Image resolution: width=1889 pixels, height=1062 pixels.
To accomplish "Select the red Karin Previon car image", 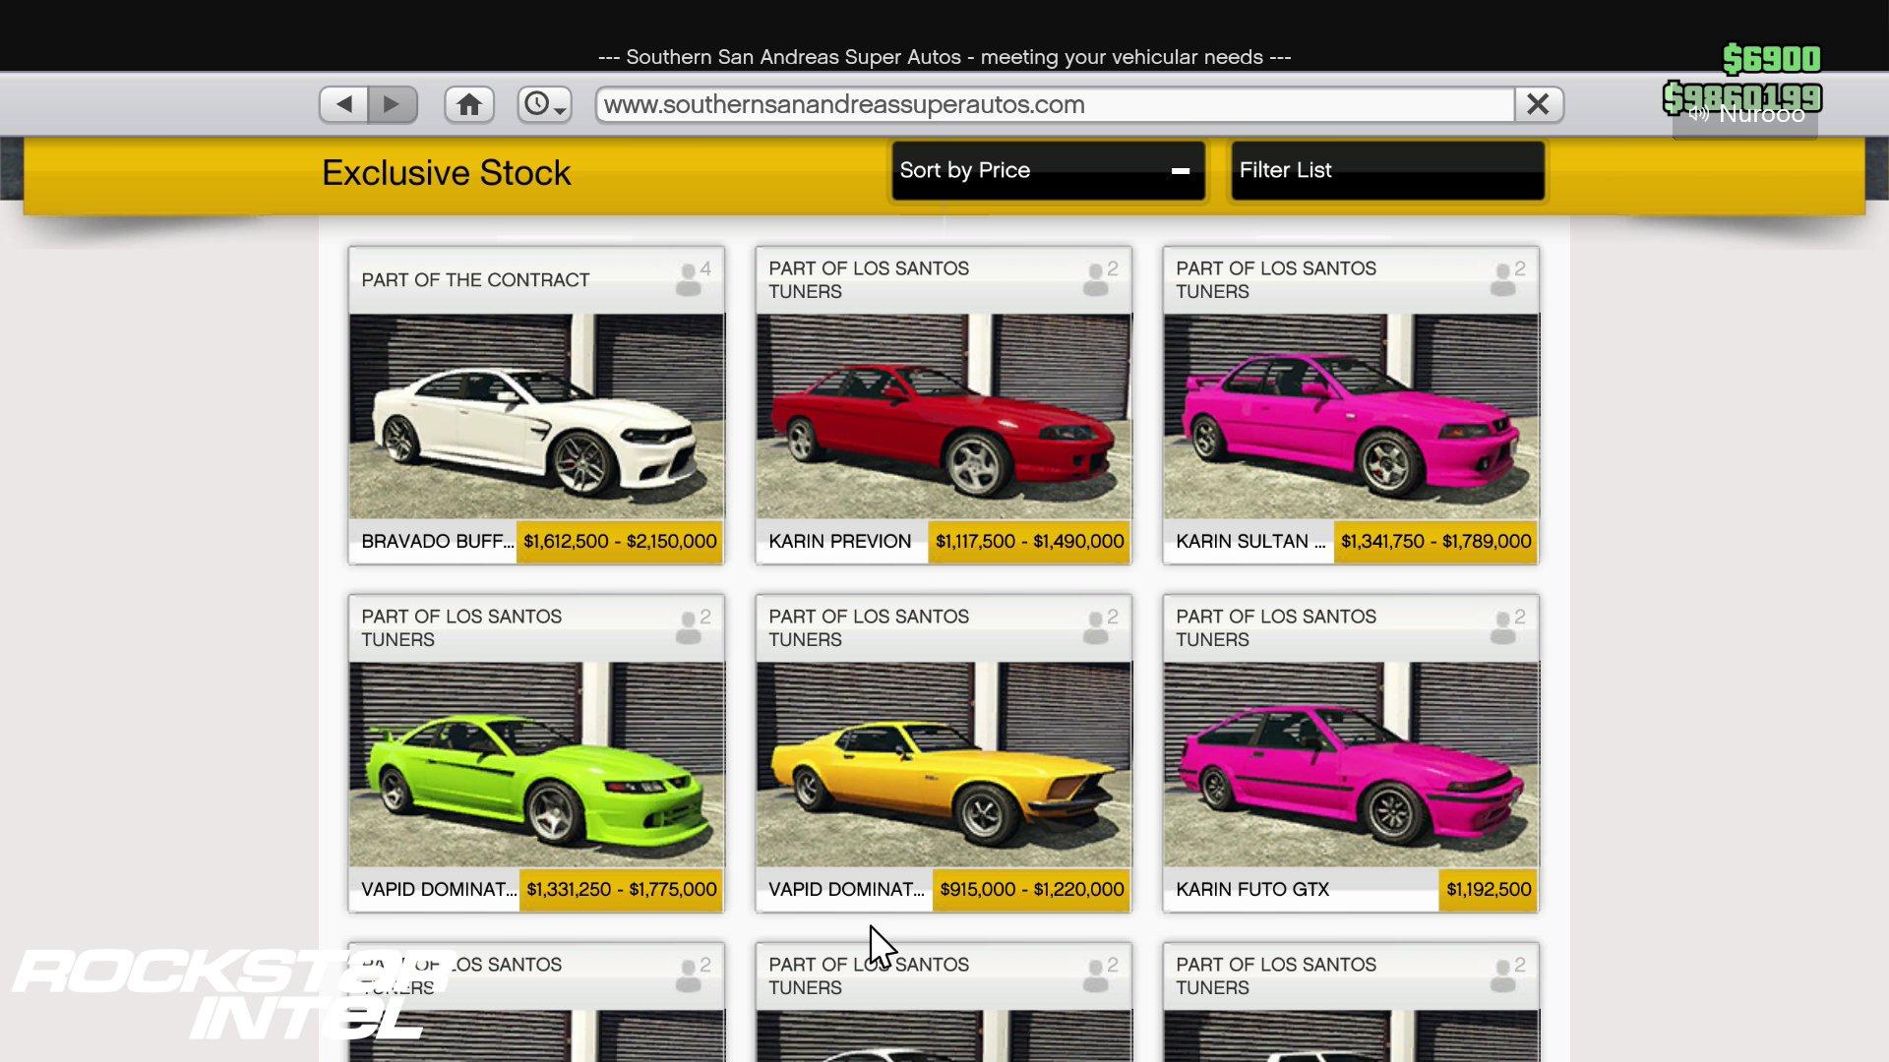I will (x=944, y=416).
